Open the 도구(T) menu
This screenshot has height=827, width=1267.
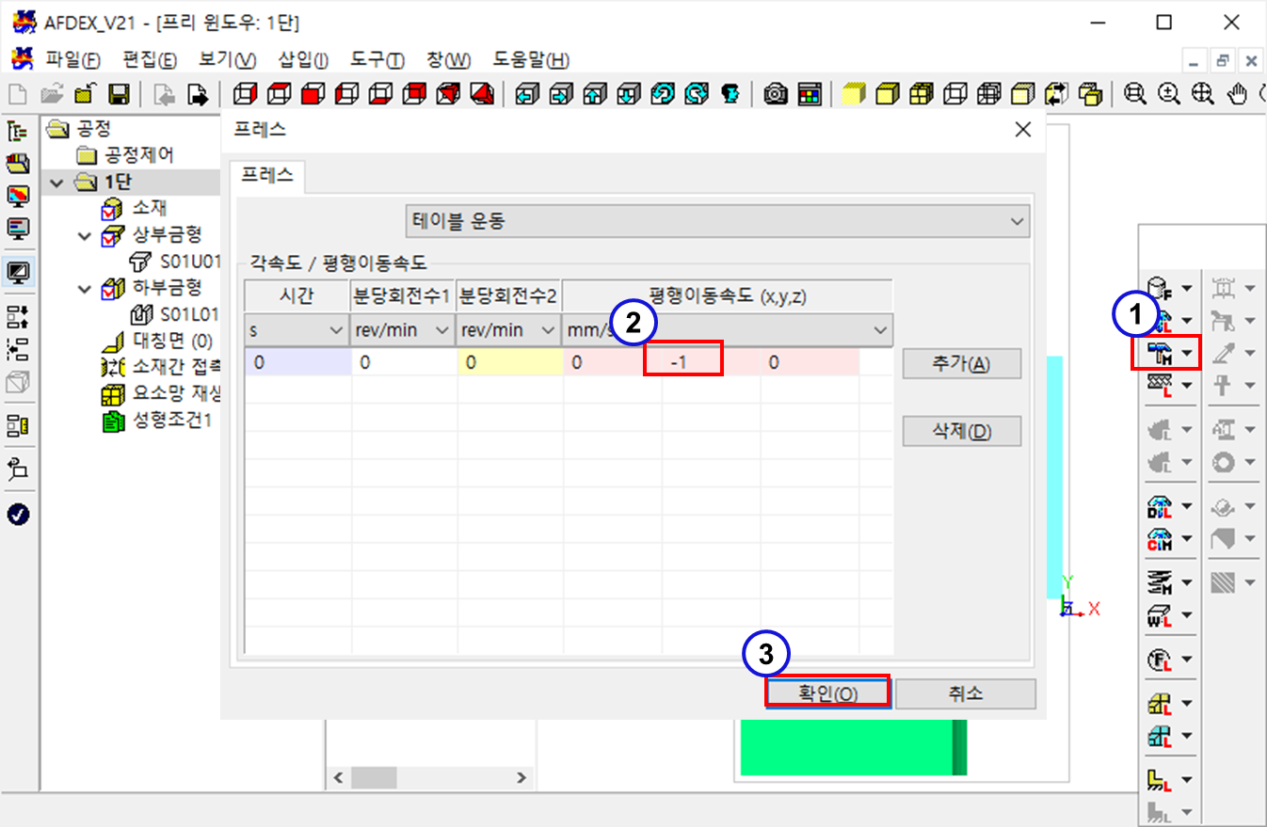coord(377,60)
